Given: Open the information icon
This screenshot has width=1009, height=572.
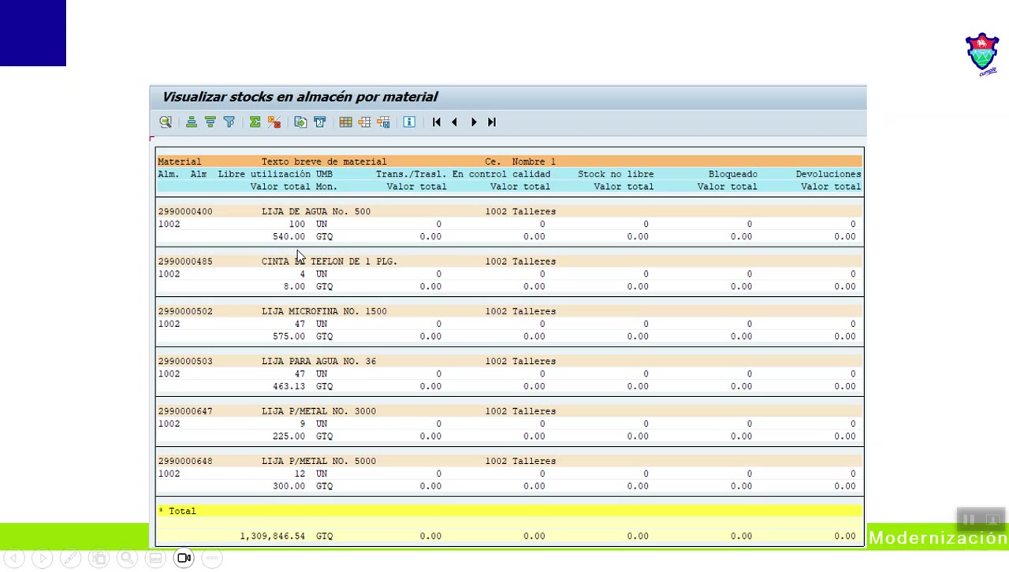Looking at the screenshot, I should (409, 121).
